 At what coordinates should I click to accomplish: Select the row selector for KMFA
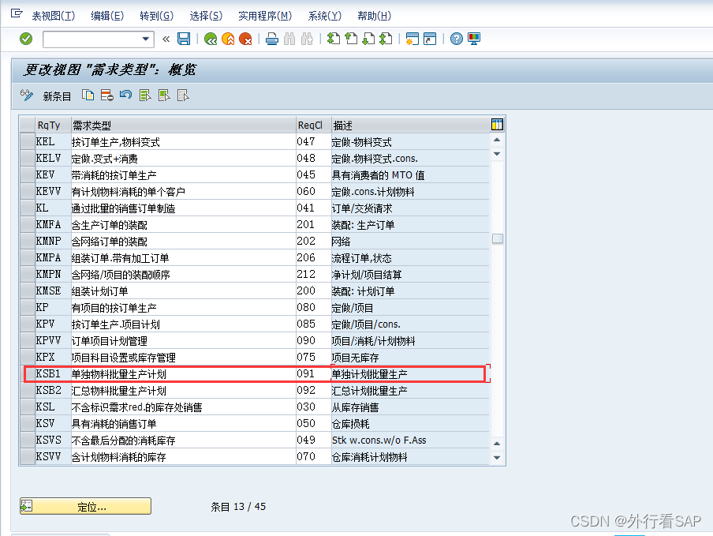28,224
